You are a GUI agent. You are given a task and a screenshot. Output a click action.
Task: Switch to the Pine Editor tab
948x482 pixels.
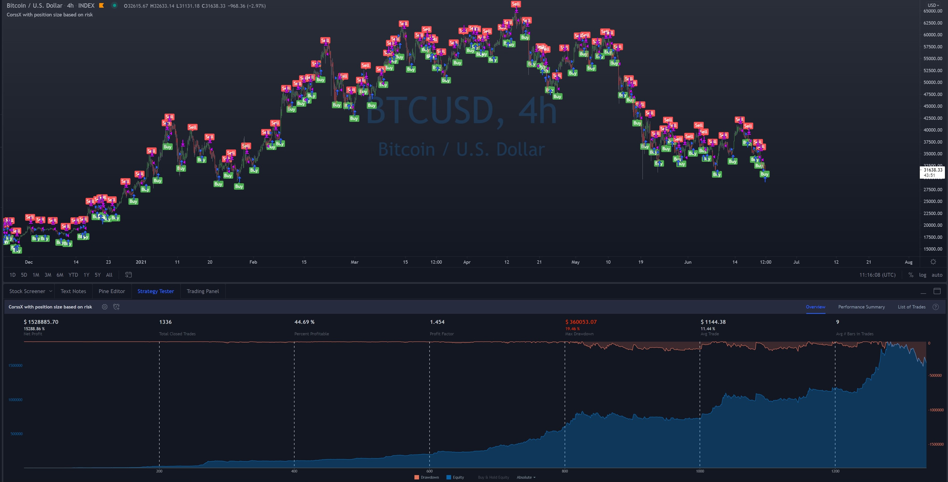pyautogui.click(x=111, y=291)
